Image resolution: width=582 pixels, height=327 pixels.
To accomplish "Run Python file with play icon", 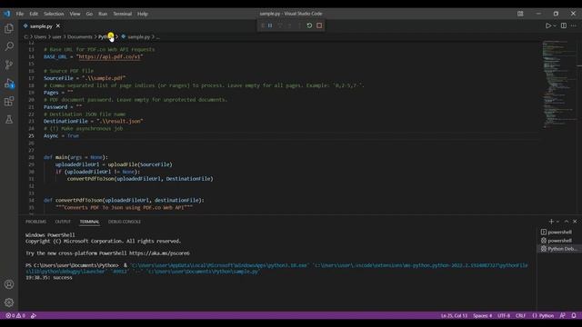I will (548, 25).
